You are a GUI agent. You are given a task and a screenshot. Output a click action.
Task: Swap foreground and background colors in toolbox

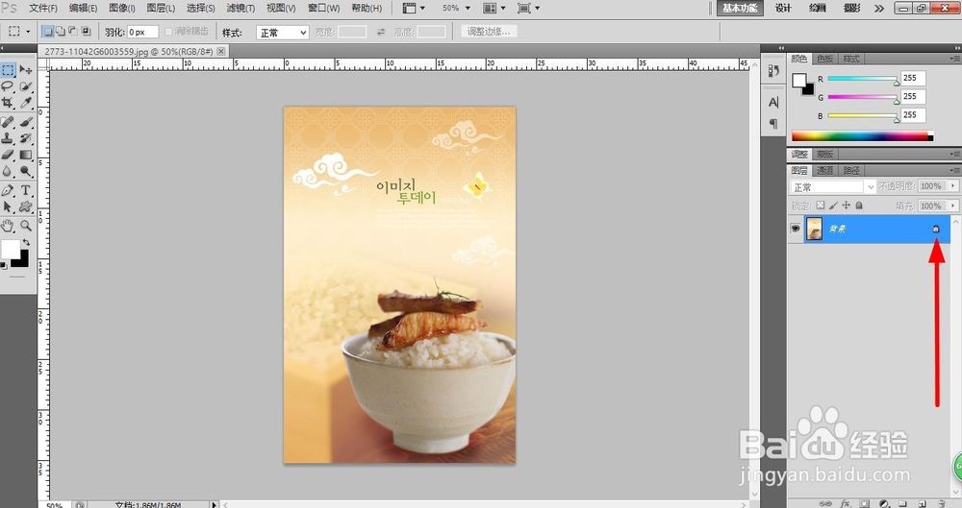click(x=26, y=243)
